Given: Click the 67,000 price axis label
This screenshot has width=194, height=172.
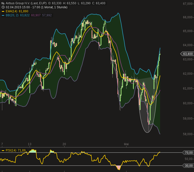Looking at the screenshot, I should [x=188, y=4].
